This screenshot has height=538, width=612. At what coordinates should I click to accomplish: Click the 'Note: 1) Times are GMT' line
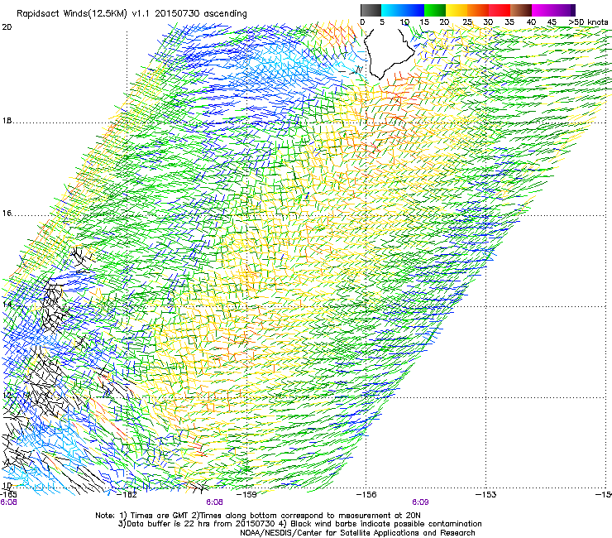[x=257, y=516]
